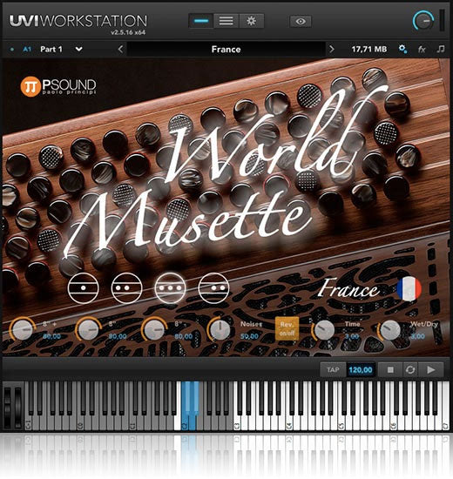Click the second 8" reed knob
453x479 pixels.
coord(88,329)
